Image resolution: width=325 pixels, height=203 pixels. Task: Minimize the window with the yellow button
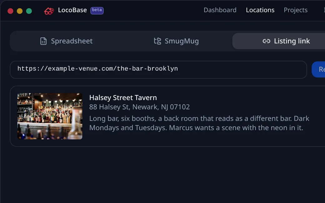coord(20,11)
